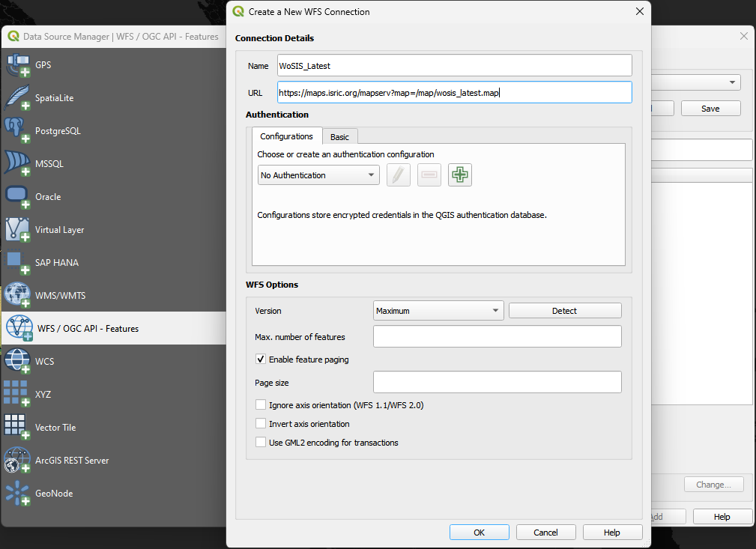Expand the WFS Version Maximum dropdown
Image resolution: width=756 pixels, height=549 pixels.
[438, 311]
